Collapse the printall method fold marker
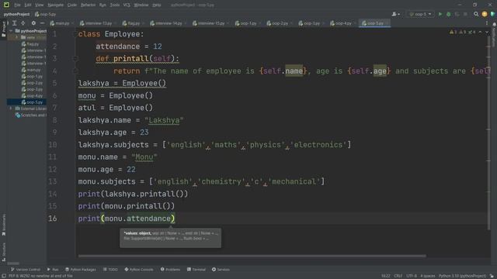This screenshot has width=497, height=279. tap(75, 59)
